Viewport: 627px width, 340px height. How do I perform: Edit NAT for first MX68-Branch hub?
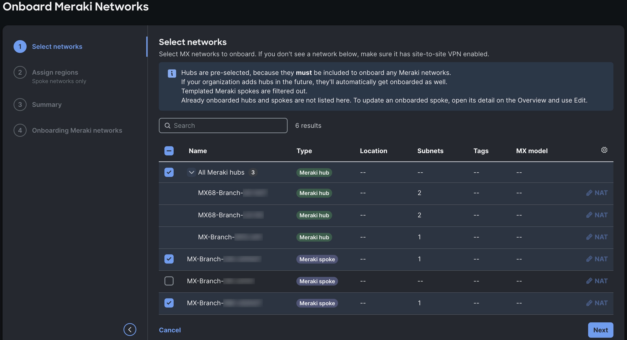click(597, 193)
